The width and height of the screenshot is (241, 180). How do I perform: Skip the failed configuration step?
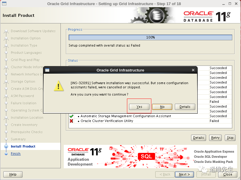230,138
